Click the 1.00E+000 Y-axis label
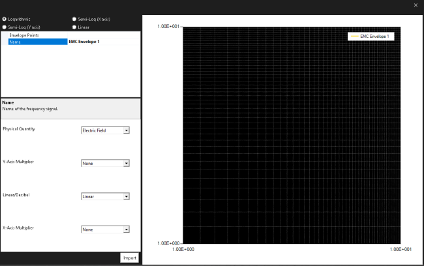 [x=168, y=243]
